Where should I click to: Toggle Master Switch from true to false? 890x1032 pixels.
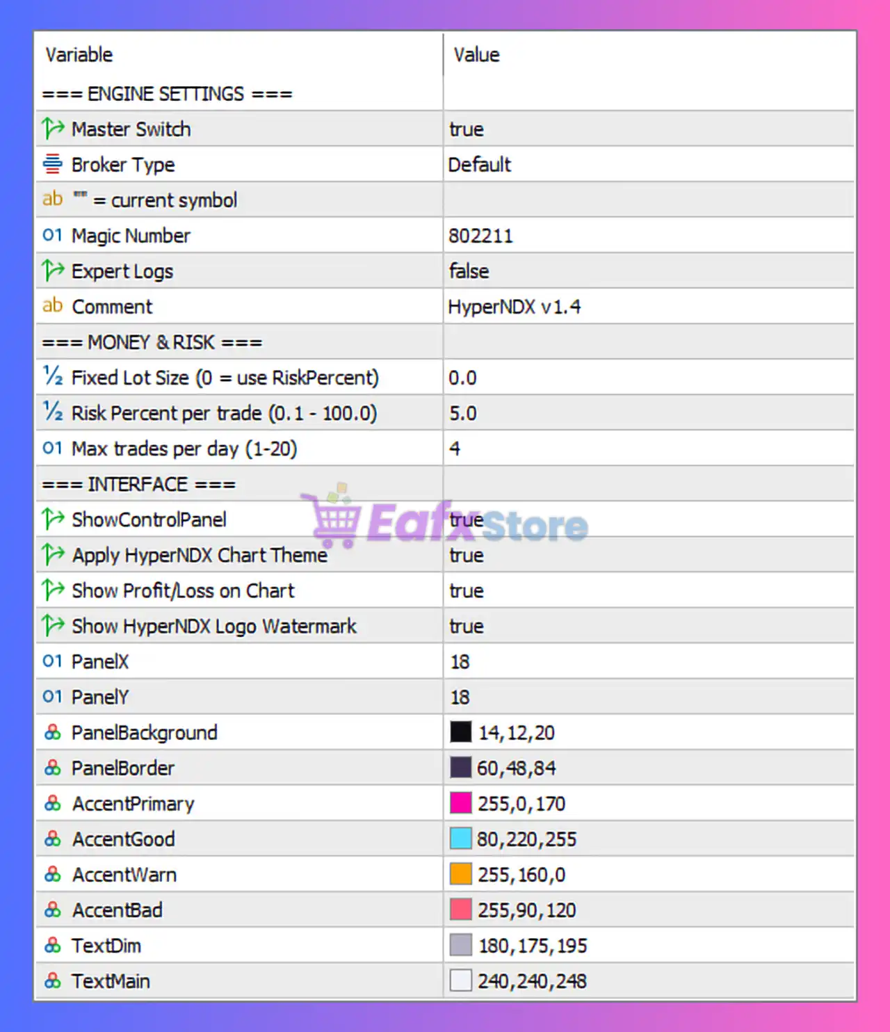point(466,129)
